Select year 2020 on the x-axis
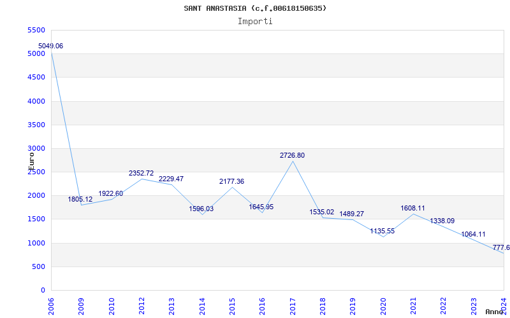Screen dimensions: 510x318 [x=383, y=305]
